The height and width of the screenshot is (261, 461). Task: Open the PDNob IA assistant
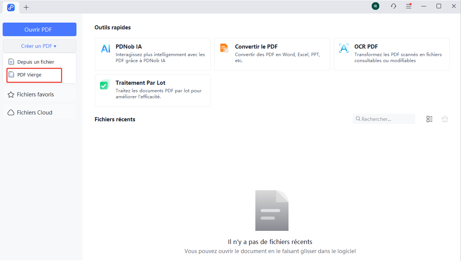click(x=153, y=54)
